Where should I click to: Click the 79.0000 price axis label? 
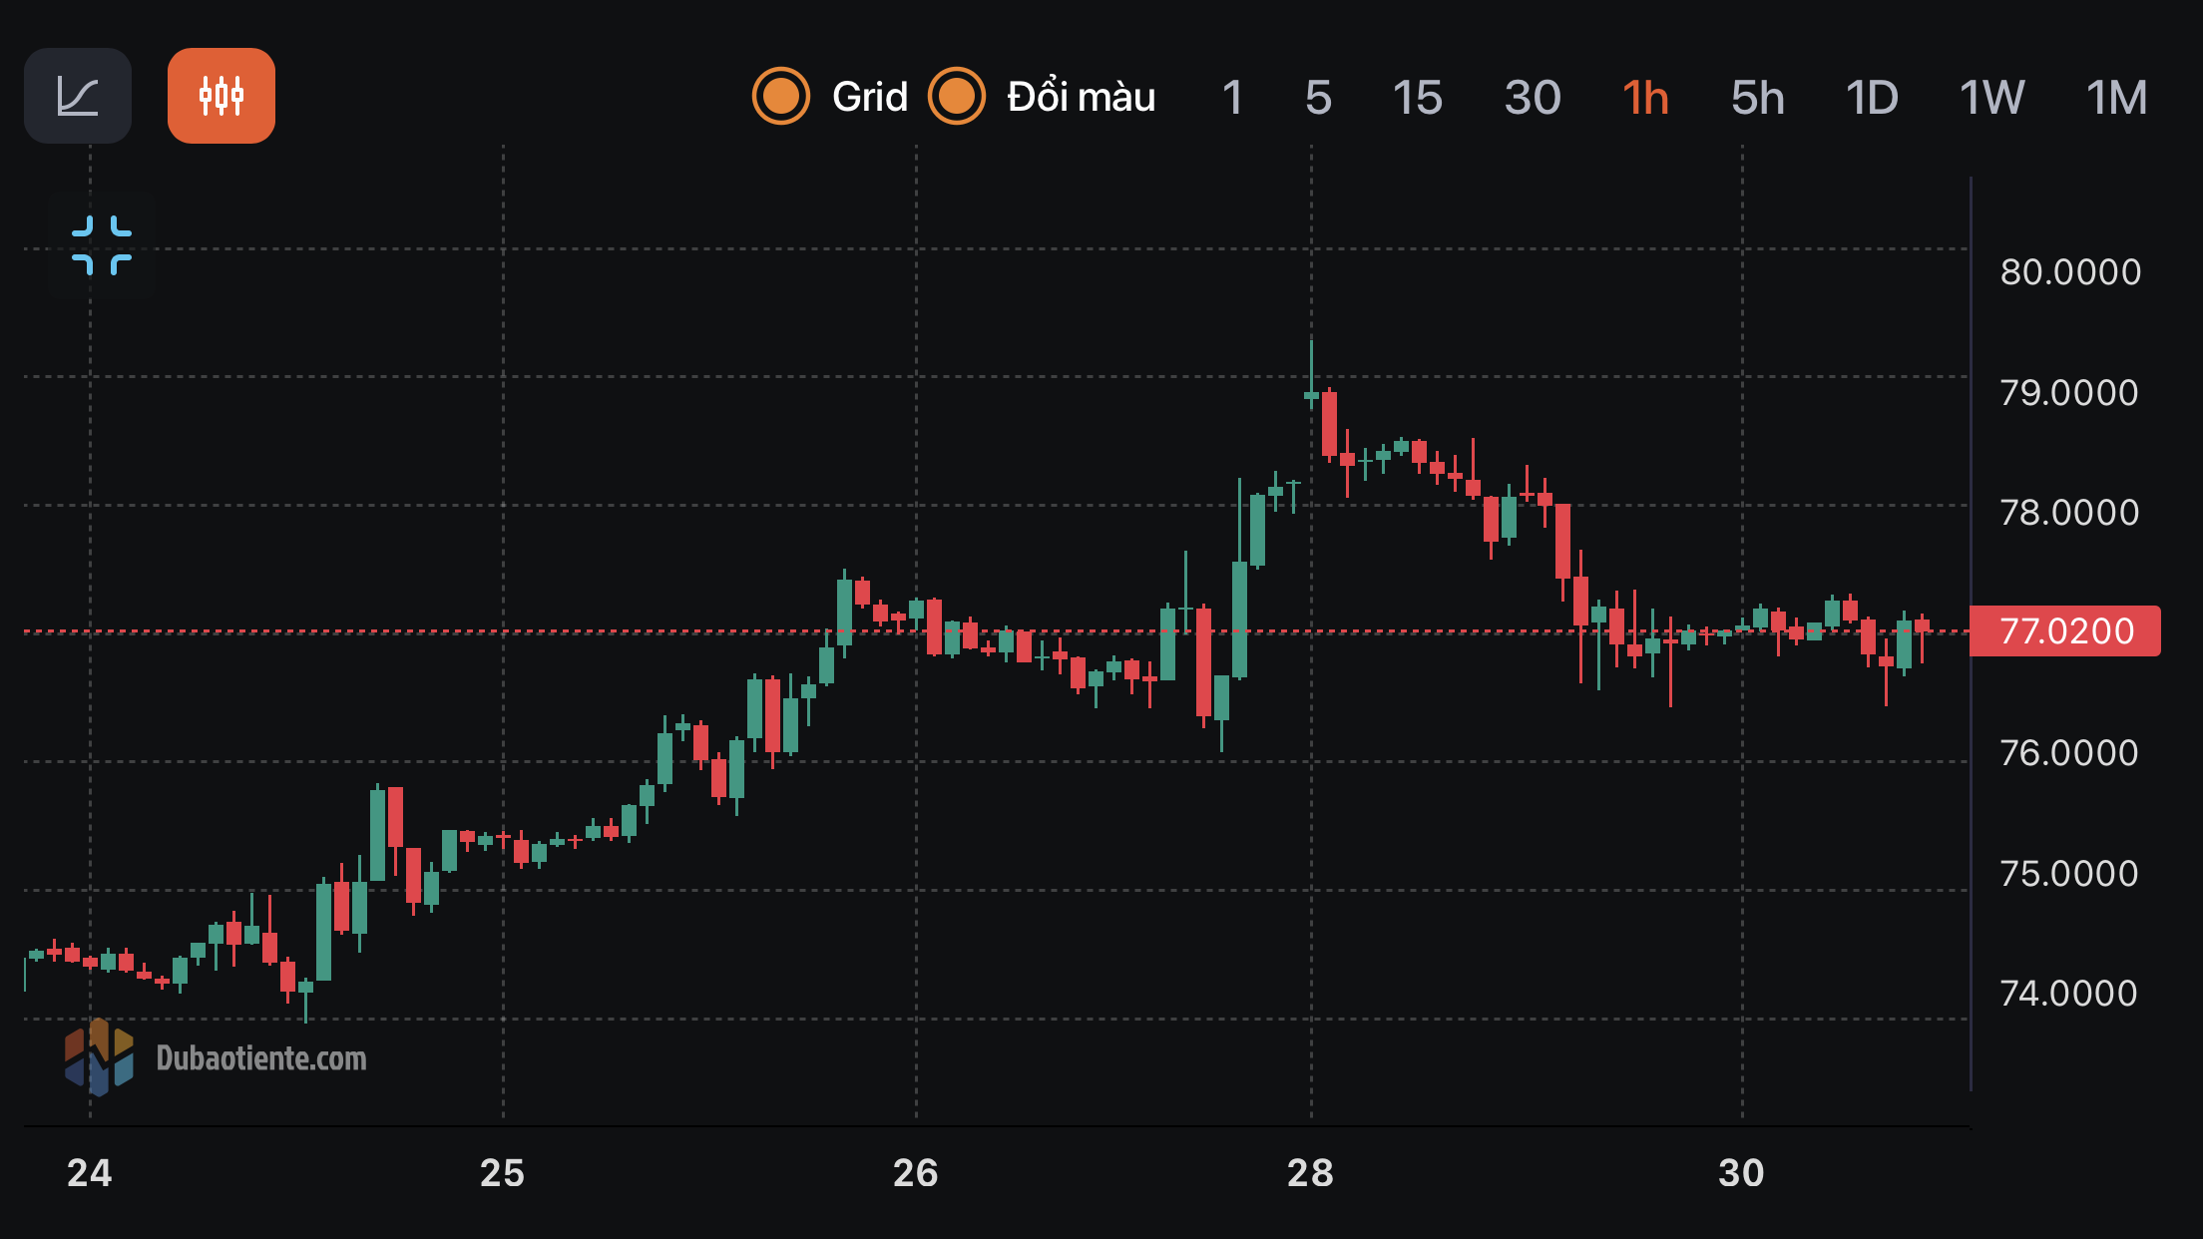point(2069,392)
